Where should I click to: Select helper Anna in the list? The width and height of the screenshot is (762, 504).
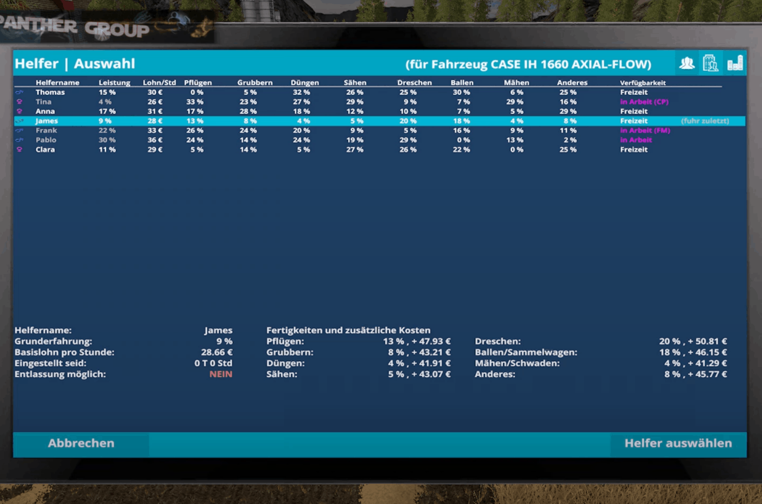(45, 111)
